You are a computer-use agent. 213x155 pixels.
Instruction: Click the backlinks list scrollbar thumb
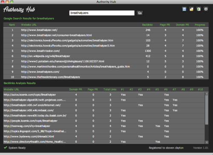coord(207,110)
